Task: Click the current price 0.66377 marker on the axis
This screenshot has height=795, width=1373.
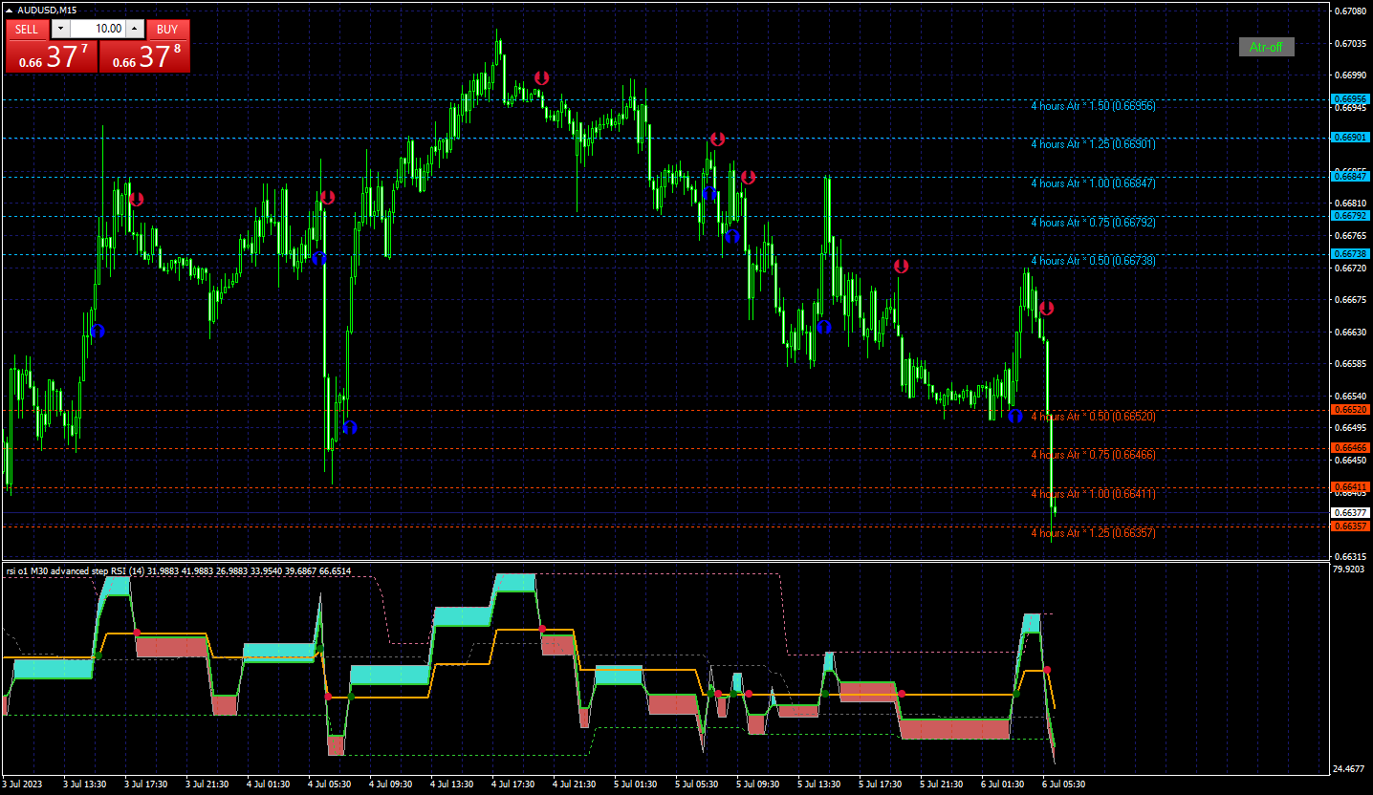Action: tap(1350, 513)
